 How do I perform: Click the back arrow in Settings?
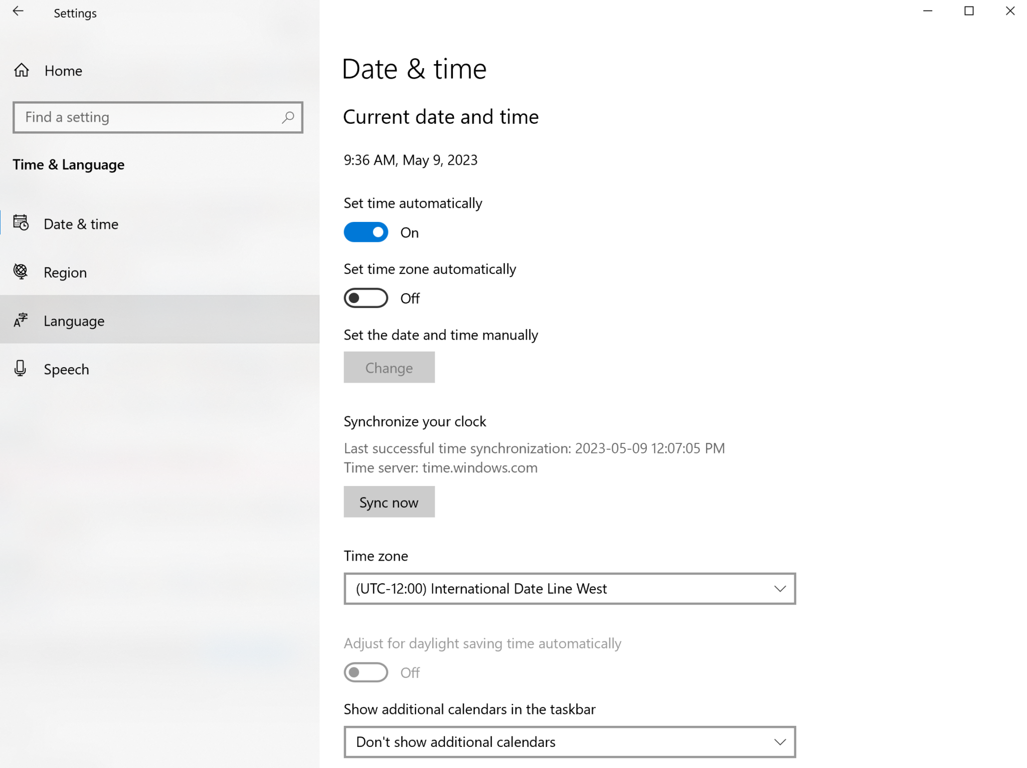click(x=18, y=11)
